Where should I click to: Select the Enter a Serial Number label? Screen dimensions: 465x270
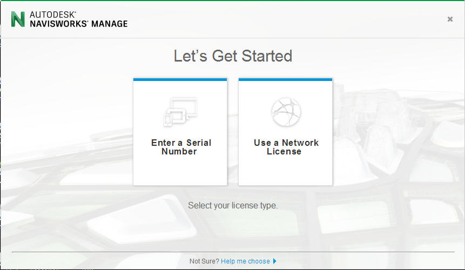180,147
